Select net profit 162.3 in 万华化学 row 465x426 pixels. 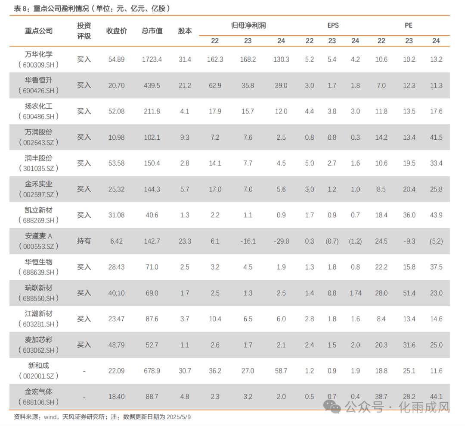pos(215,60)
